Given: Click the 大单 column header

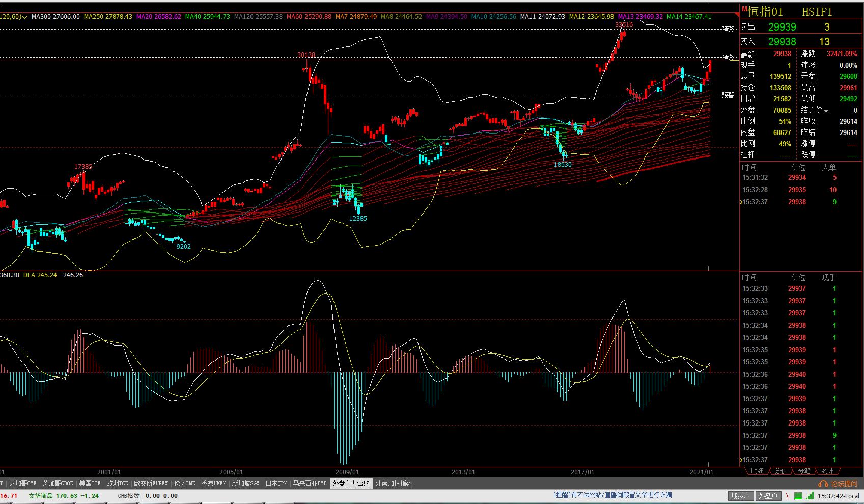Looking at the screenshot, I should click(829, 167).
